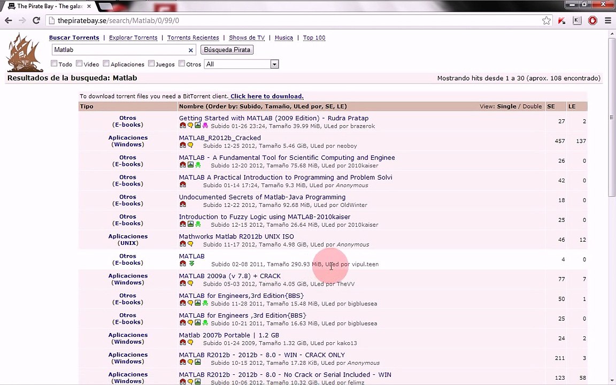Click comment icon for MATLAB 2009a + CRACK
The height and width of the screenshot is (385, 616).
[190, 283]
